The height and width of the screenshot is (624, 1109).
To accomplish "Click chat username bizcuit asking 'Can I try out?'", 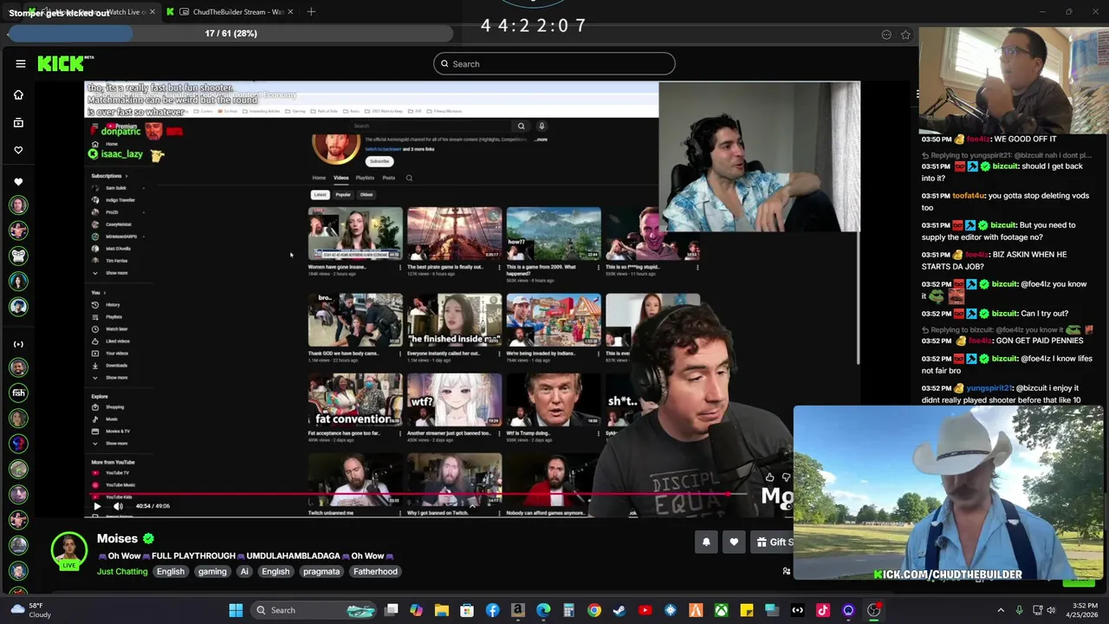I will tap(1005, 313).
